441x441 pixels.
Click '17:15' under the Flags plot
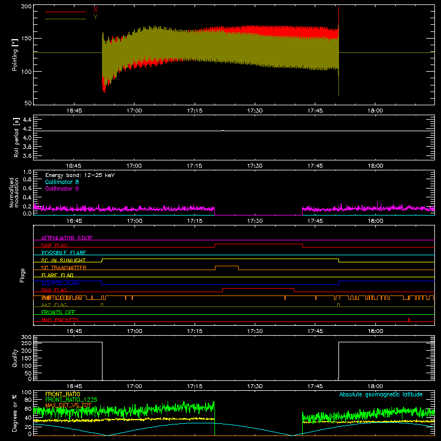[195, 331]
